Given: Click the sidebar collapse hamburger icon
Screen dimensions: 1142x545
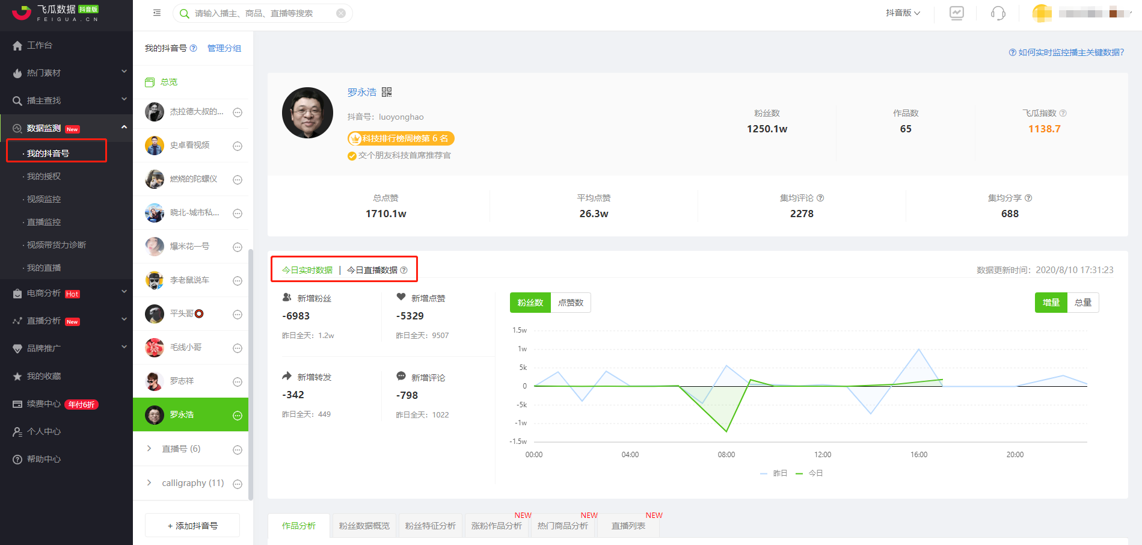Looking at the screenshot, I should point(157,13).
